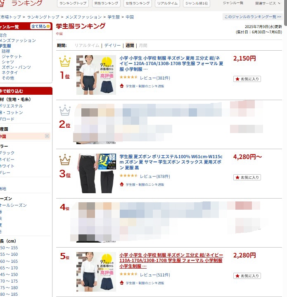Open the ジャンル一覧 menu
This screenshot has width=287, height=297.
point(233,3)
